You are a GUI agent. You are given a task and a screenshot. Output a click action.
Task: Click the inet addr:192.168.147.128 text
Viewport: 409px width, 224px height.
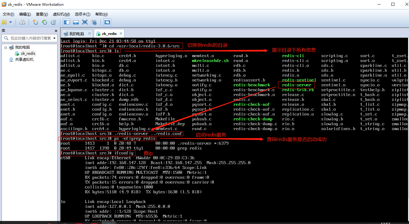tap(115, 163)
